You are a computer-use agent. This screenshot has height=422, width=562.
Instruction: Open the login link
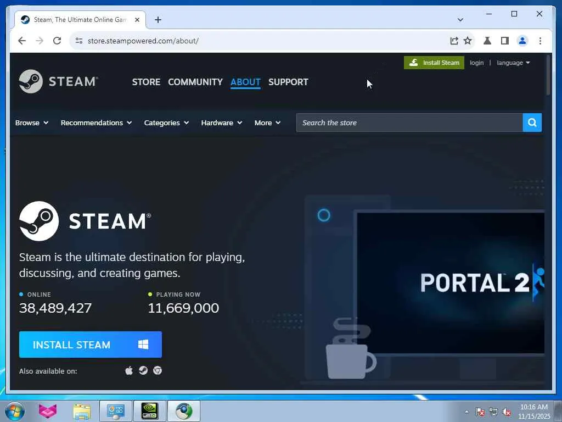coord(476,63)
